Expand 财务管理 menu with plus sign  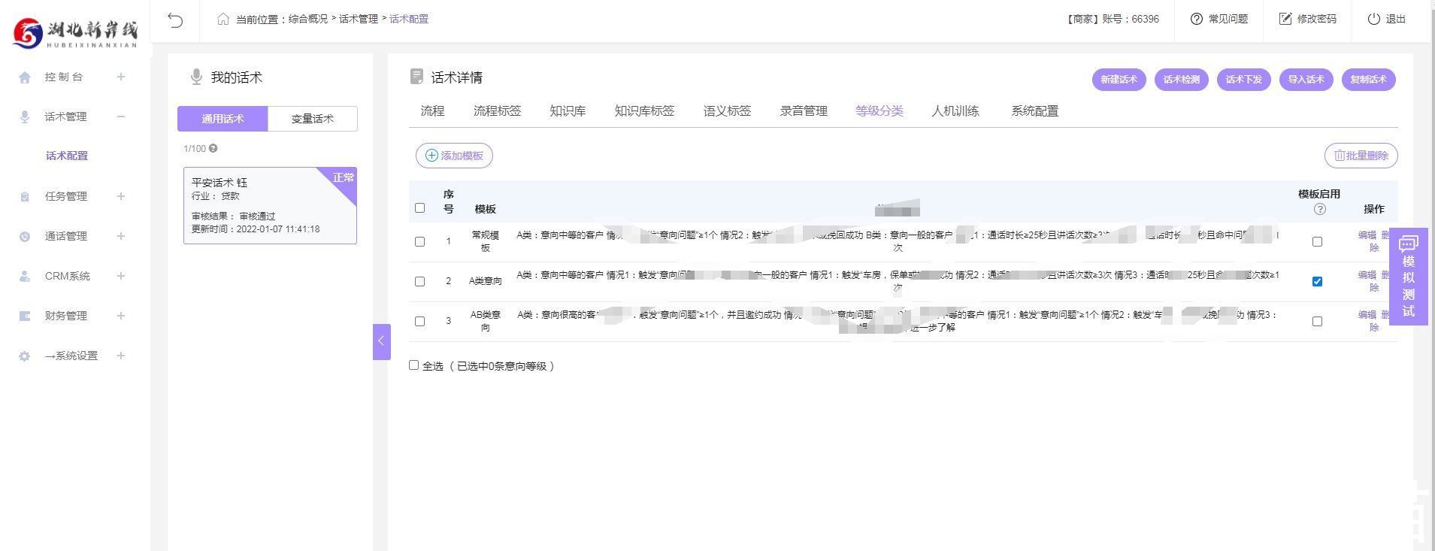[x=120, y=316]
